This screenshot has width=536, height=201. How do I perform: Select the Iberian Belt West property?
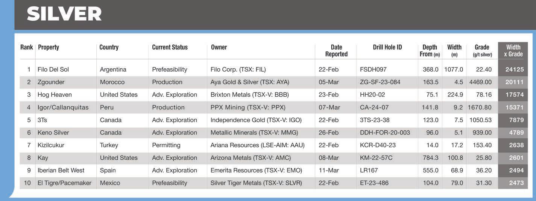pyautogui.click(x=61, y=171)
